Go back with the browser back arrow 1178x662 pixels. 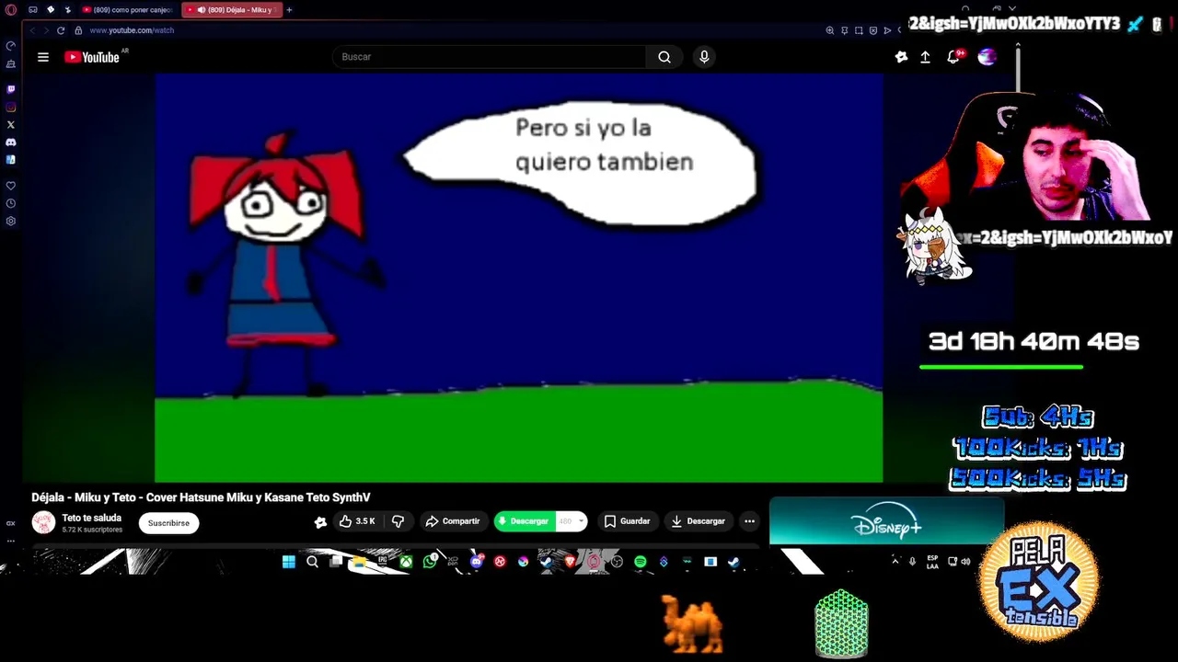point(33,30)
